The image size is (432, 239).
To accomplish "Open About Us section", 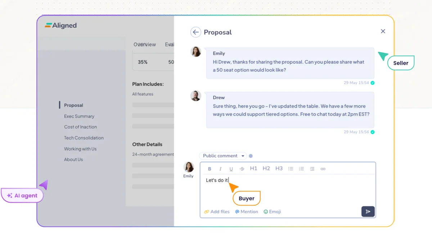I will pos(73,160).
